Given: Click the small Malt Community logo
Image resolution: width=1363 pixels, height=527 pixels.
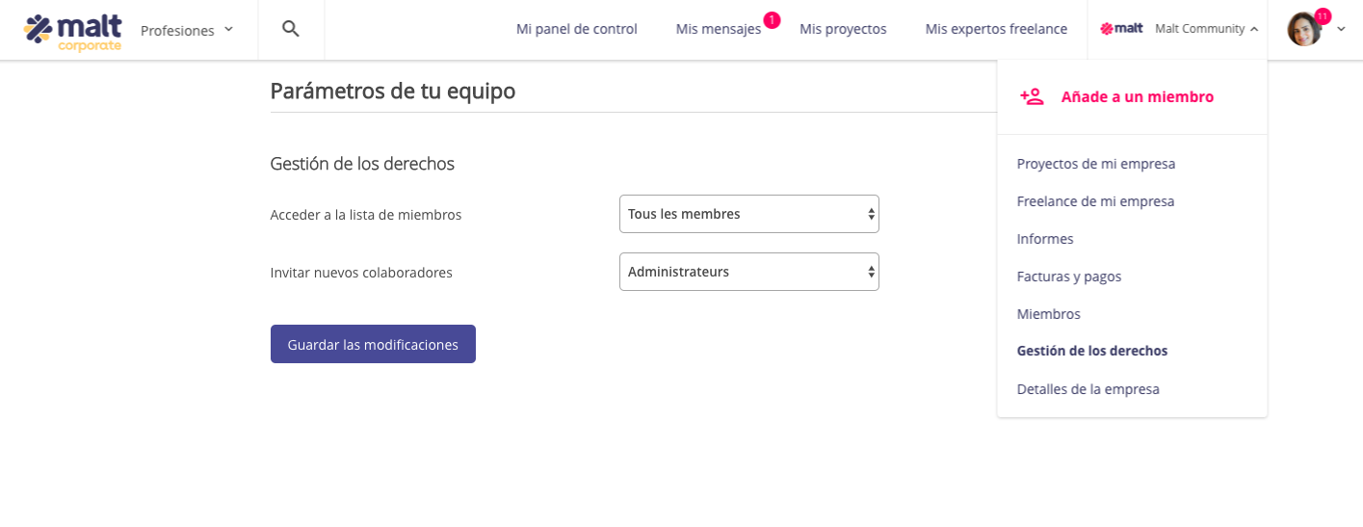Looking at the screenshot, I should click(x=1121, y=29).
